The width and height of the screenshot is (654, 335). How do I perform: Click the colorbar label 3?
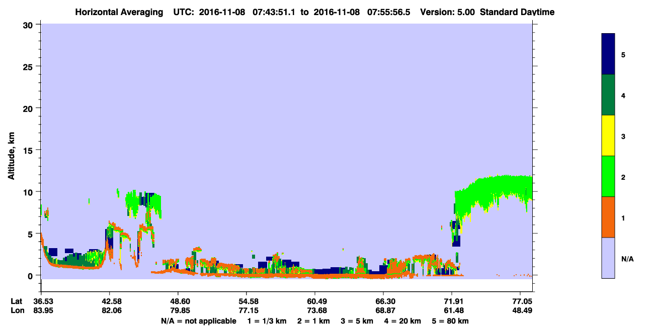coord(623,136)
